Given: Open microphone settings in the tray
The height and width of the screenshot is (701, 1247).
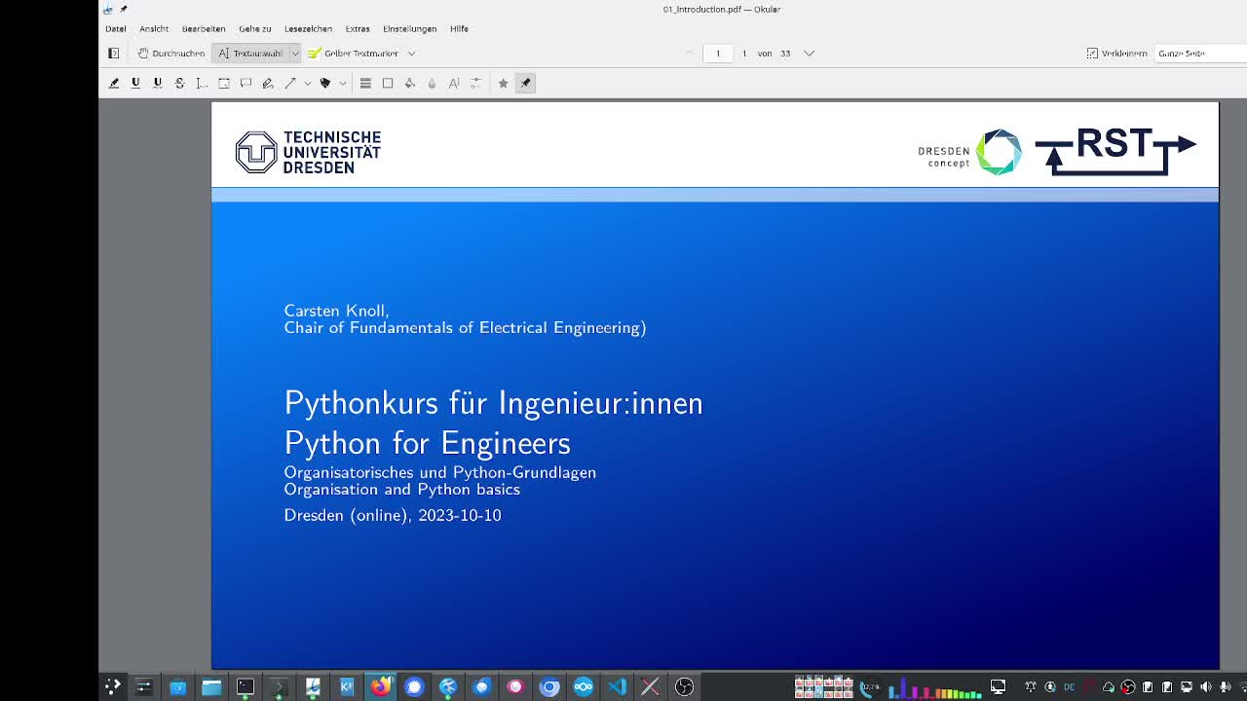Looking at the screenshot, I should (x=1226, y=687).
